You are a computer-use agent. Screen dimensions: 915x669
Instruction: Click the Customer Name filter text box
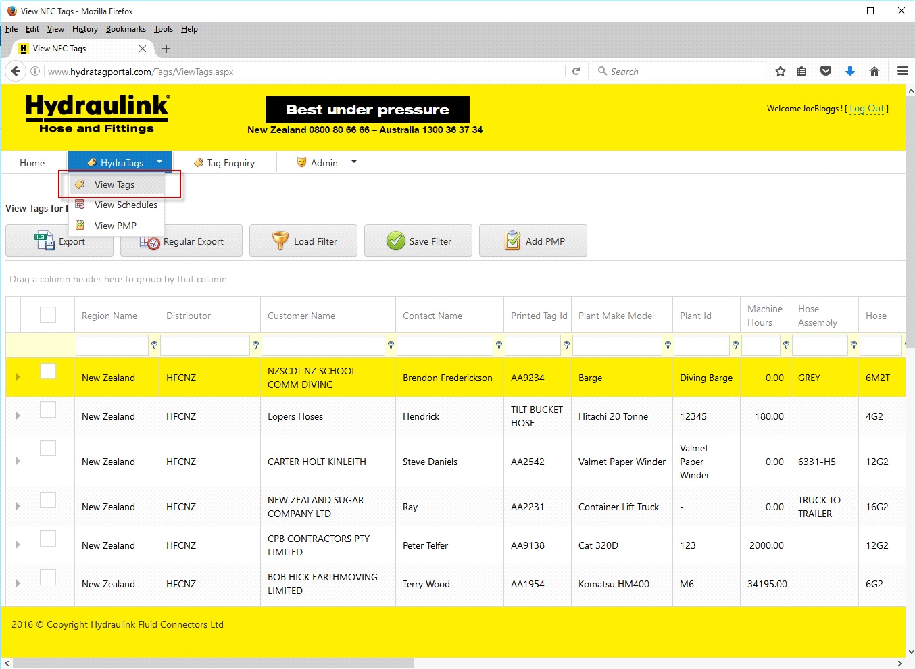(323, 345)
